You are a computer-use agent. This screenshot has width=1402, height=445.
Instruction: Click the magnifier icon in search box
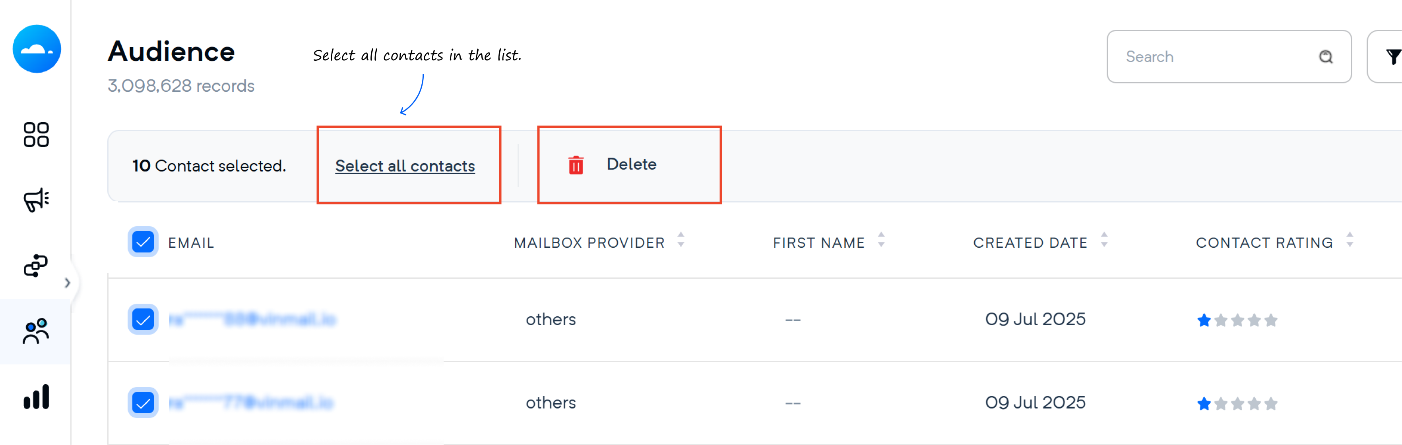[x=1325, y=56]
